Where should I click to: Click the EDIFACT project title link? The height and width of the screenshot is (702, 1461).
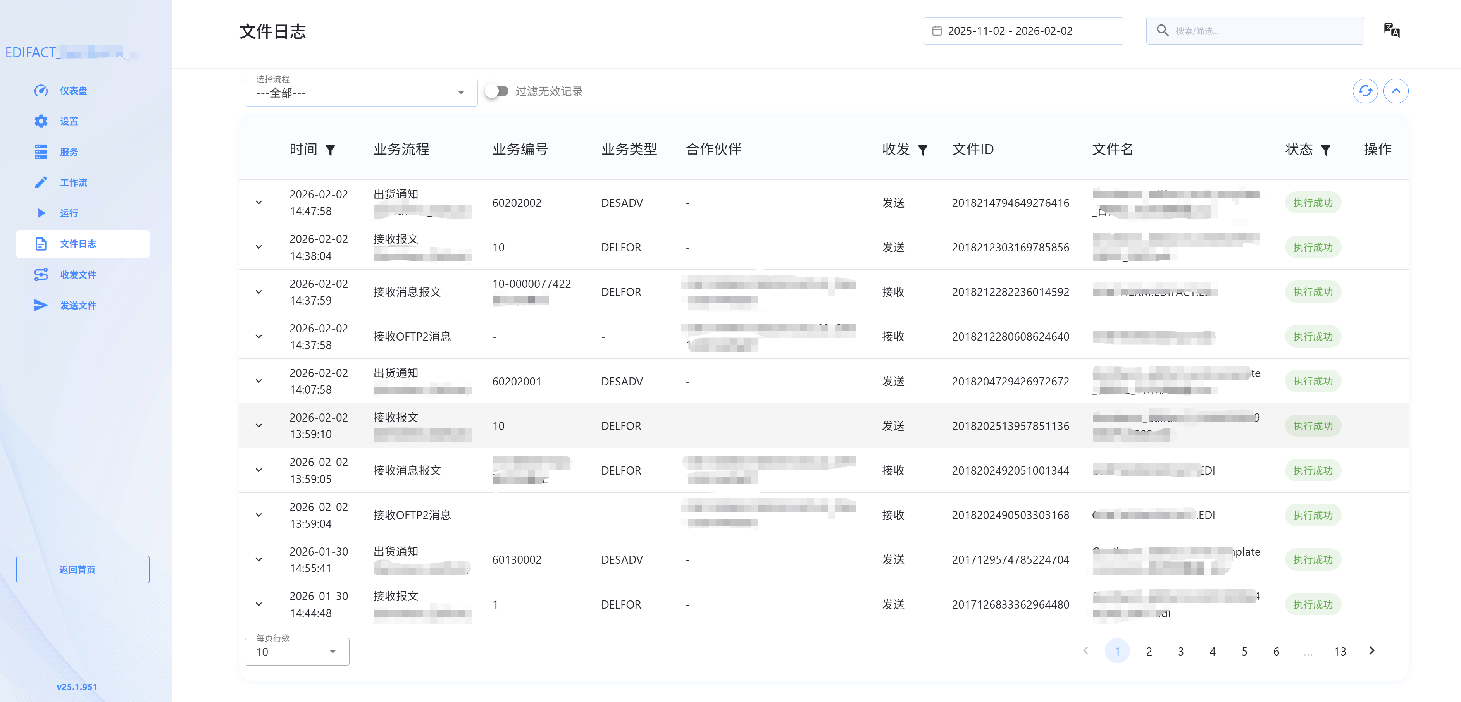pos(71,53)
